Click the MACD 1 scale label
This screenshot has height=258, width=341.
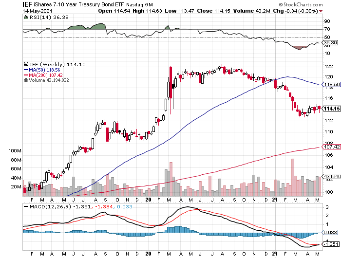tap(327, 224)
